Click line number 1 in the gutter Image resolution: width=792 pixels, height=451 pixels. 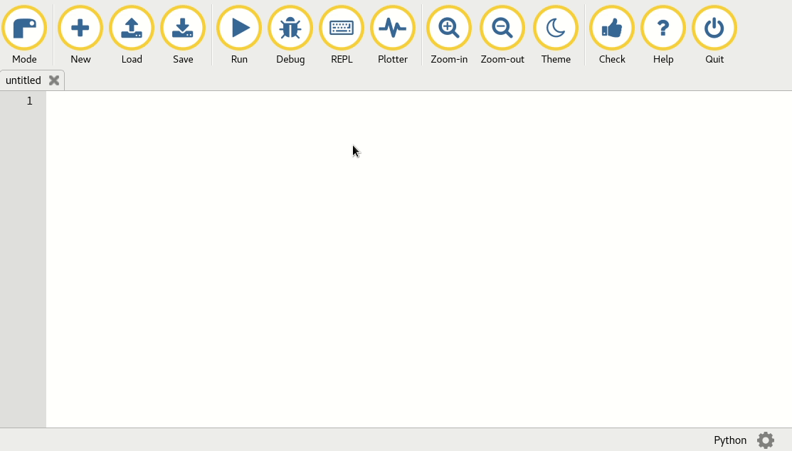29,101
